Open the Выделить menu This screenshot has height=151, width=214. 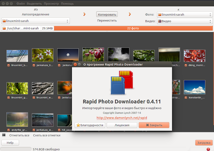pyautogui.click(x=34, y=4)
